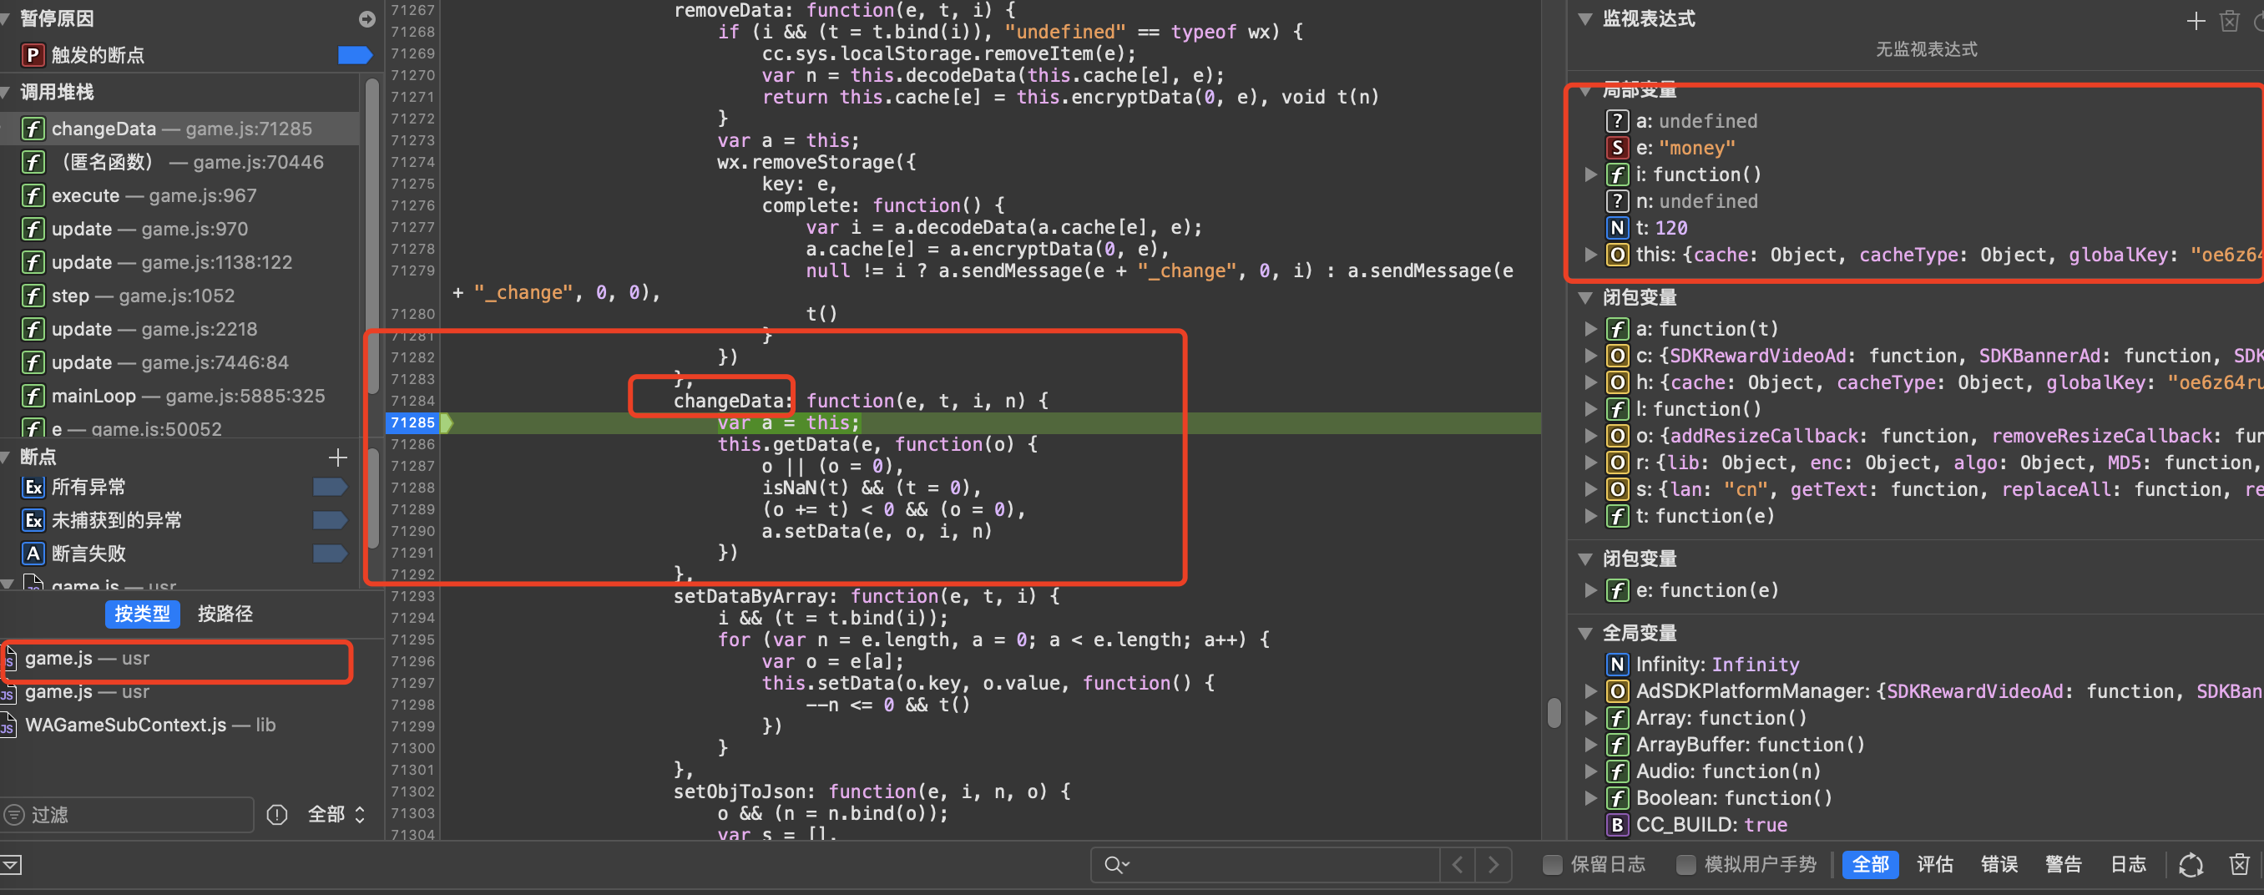The width and height of the screenshot is (2264, 895).
Task: Click the console search field
Action: tap(1266, 866)
